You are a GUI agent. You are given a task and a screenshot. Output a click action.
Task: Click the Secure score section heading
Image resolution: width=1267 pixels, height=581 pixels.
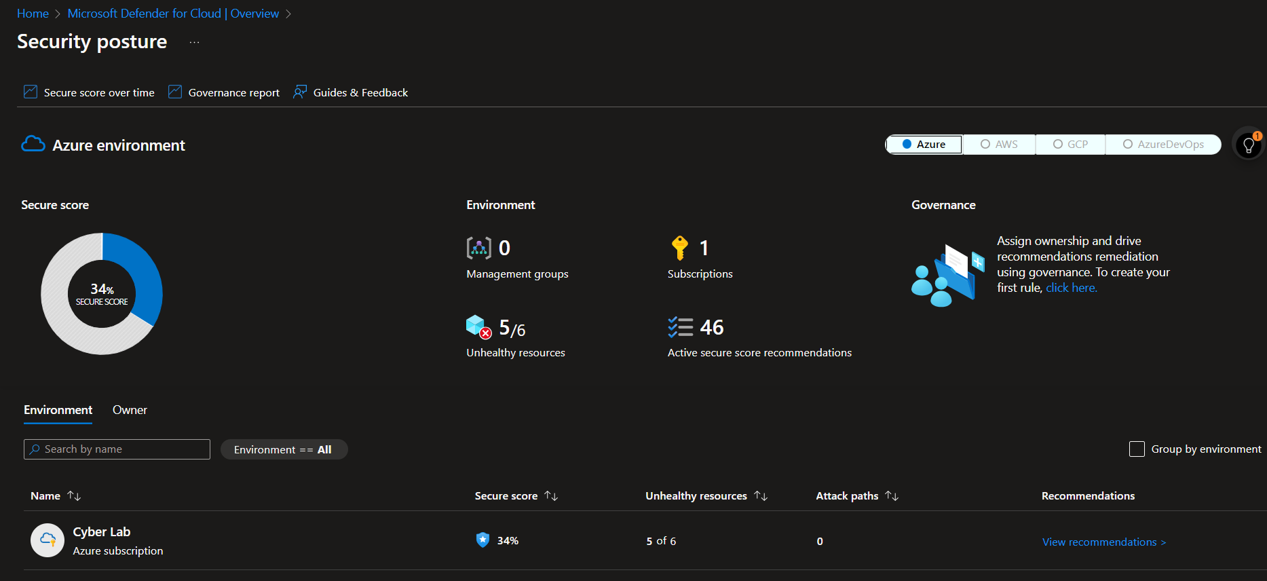click(55, 205)
